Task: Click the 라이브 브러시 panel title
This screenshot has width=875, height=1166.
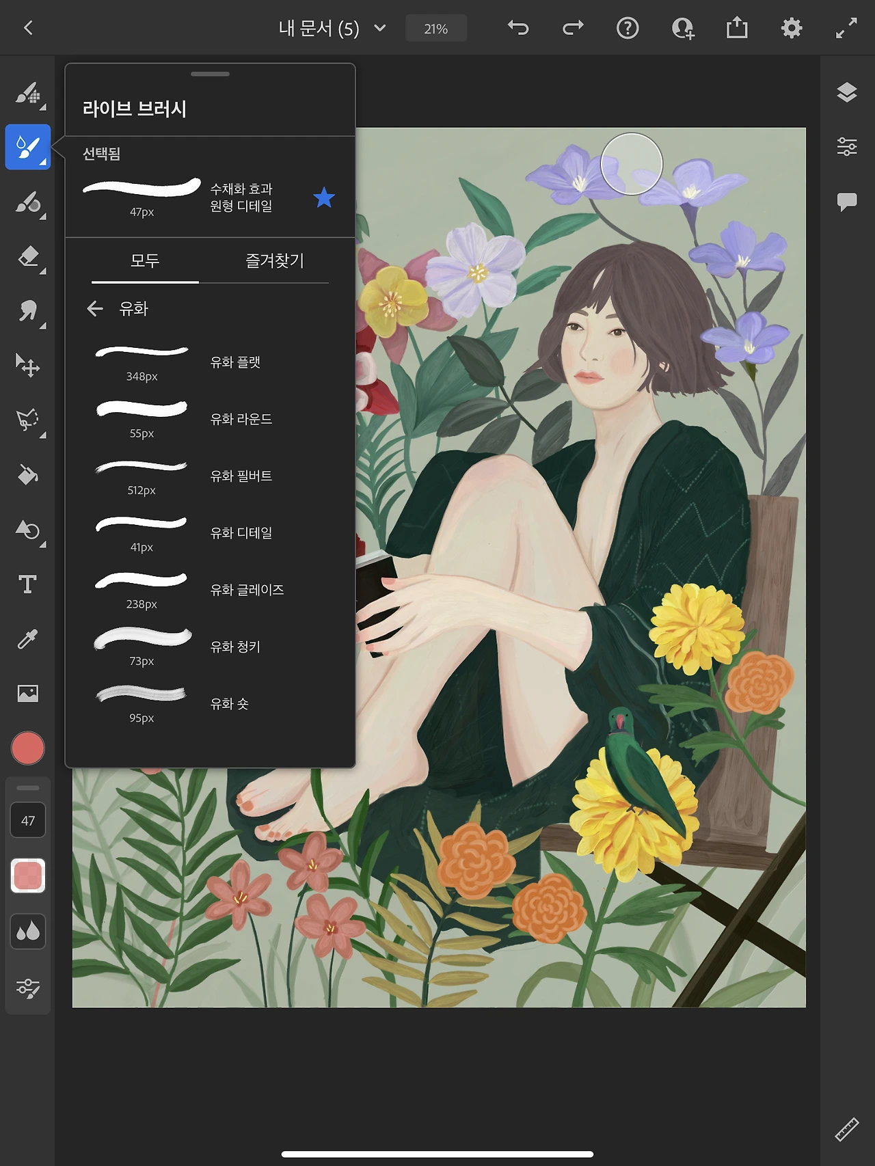Action: (135, 109)
